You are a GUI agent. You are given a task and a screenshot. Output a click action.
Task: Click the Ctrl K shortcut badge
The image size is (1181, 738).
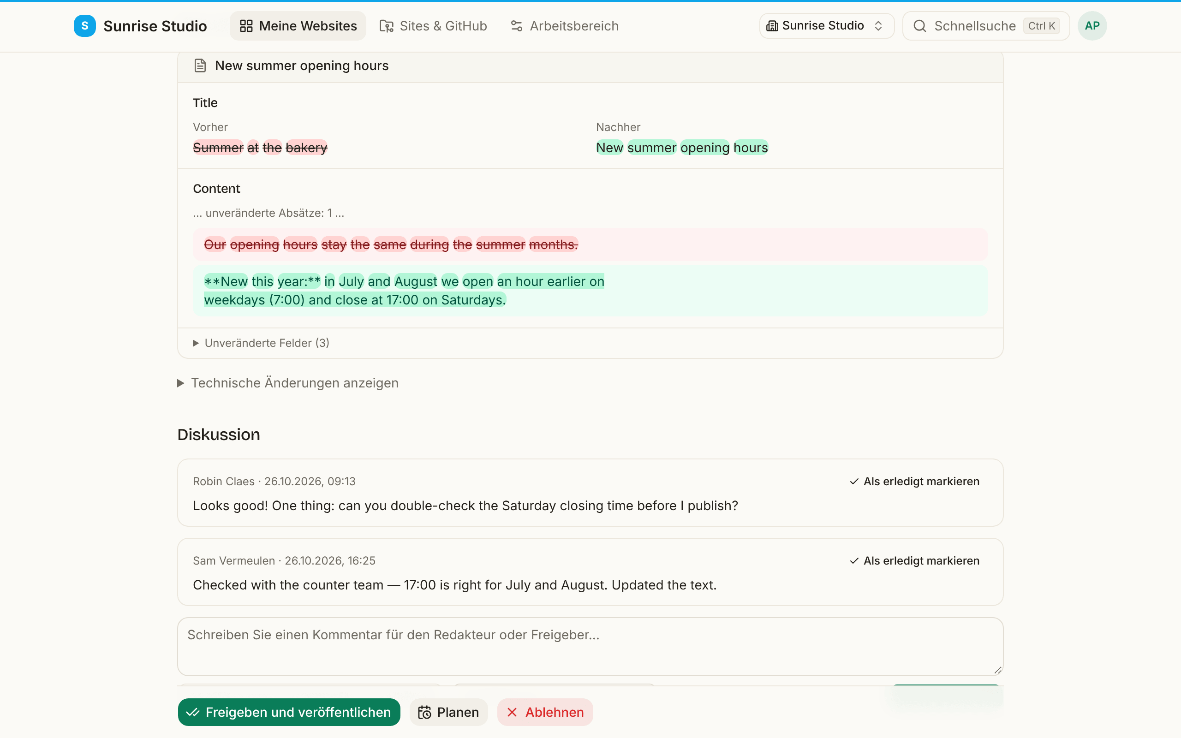point(1041,26)
